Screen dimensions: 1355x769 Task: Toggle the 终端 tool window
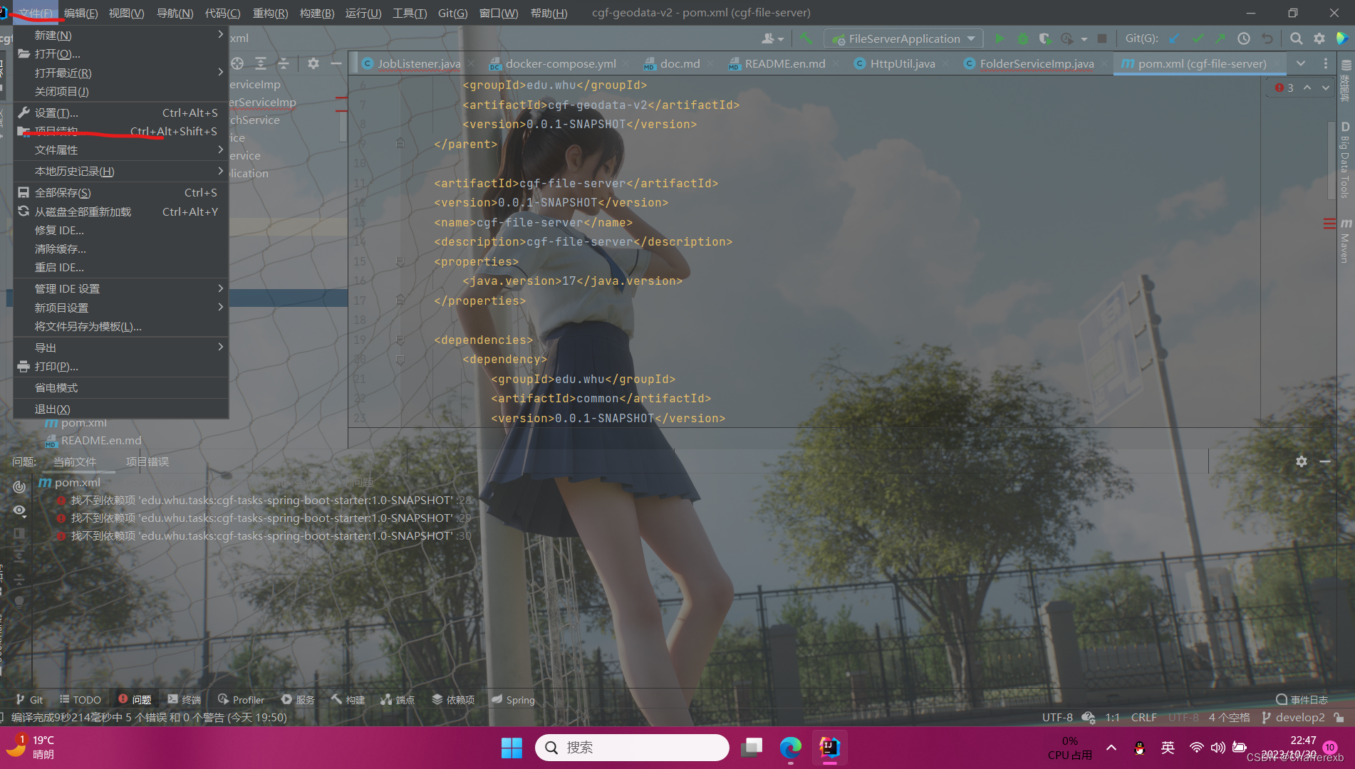click(184, 699)
